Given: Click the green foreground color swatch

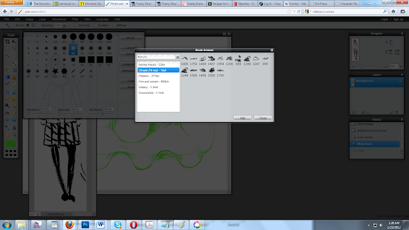Looking at the screenshot, I should pyautogui.click(x=11, y=144).
